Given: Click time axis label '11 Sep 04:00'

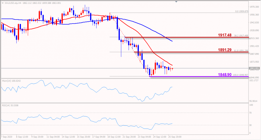Looking at the screenshot, I should coord(53,137).
